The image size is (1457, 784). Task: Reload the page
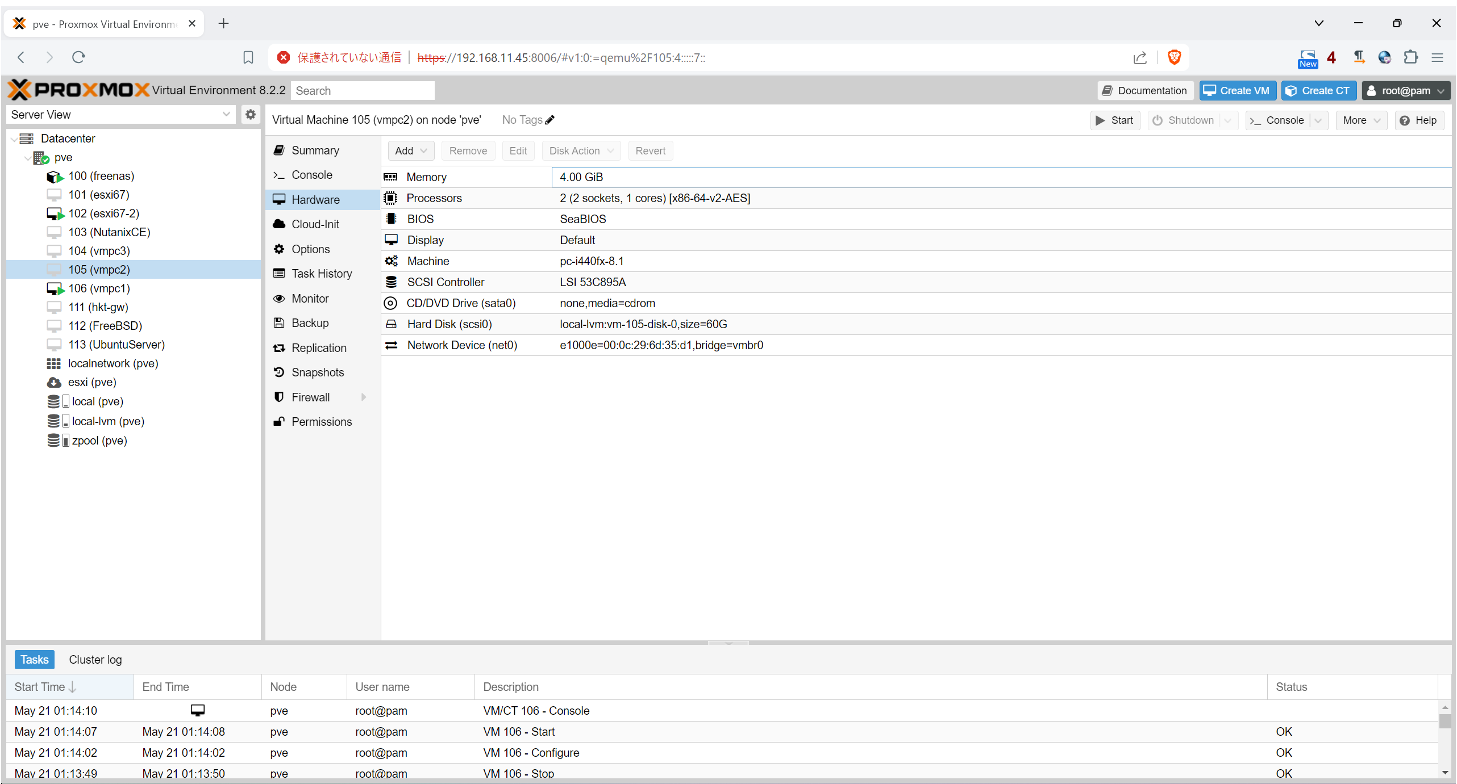tap(79, 57)
